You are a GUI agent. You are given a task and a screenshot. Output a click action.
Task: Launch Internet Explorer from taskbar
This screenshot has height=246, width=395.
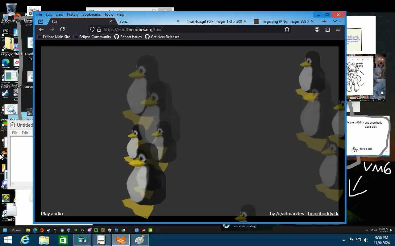25,240
